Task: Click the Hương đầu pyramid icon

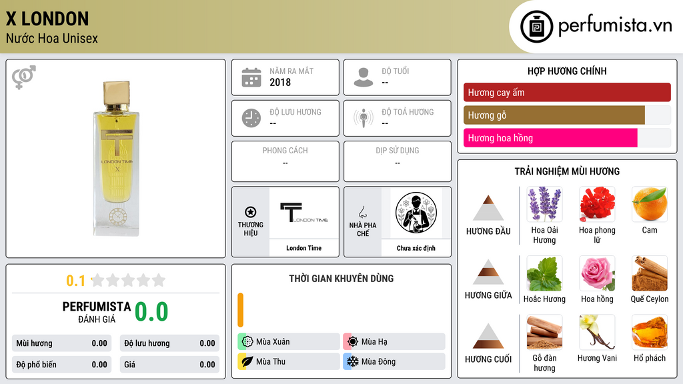Action: pyautogui.click(x=488, y=208)
